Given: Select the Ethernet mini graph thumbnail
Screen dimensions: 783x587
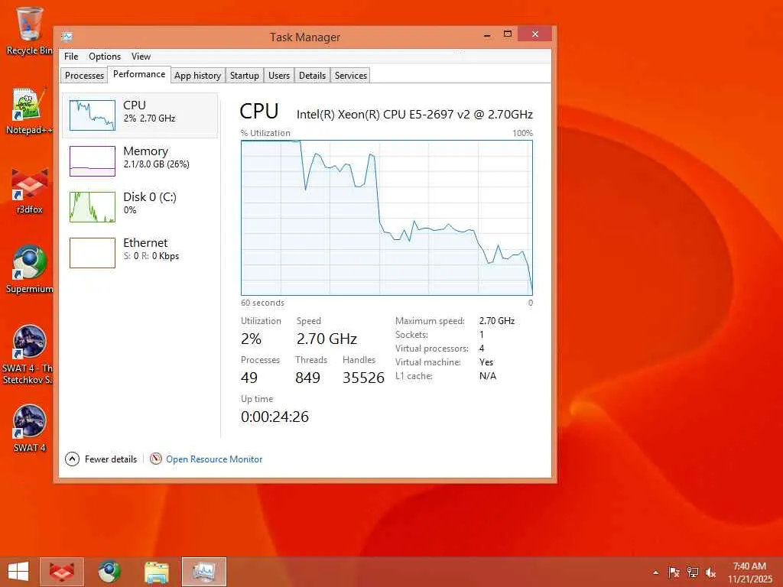Looking at the screenshot, I should 93,253.
